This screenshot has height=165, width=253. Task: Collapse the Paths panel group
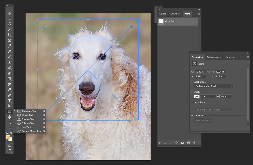(199, 10)
